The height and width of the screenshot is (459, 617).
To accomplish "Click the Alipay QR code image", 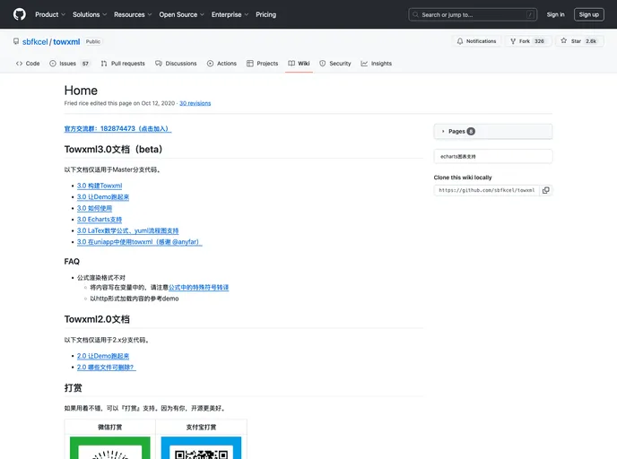I will 201,448.
